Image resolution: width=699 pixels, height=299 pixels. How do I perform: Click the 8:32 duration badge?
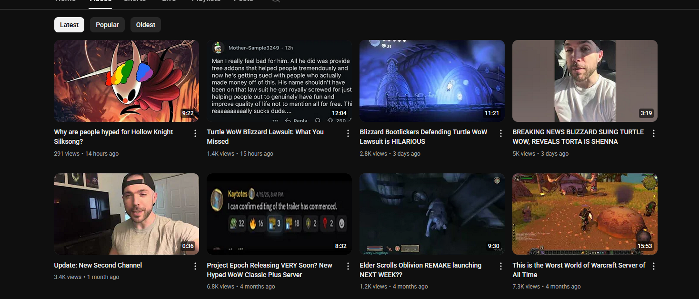click(x=340, y=246)
